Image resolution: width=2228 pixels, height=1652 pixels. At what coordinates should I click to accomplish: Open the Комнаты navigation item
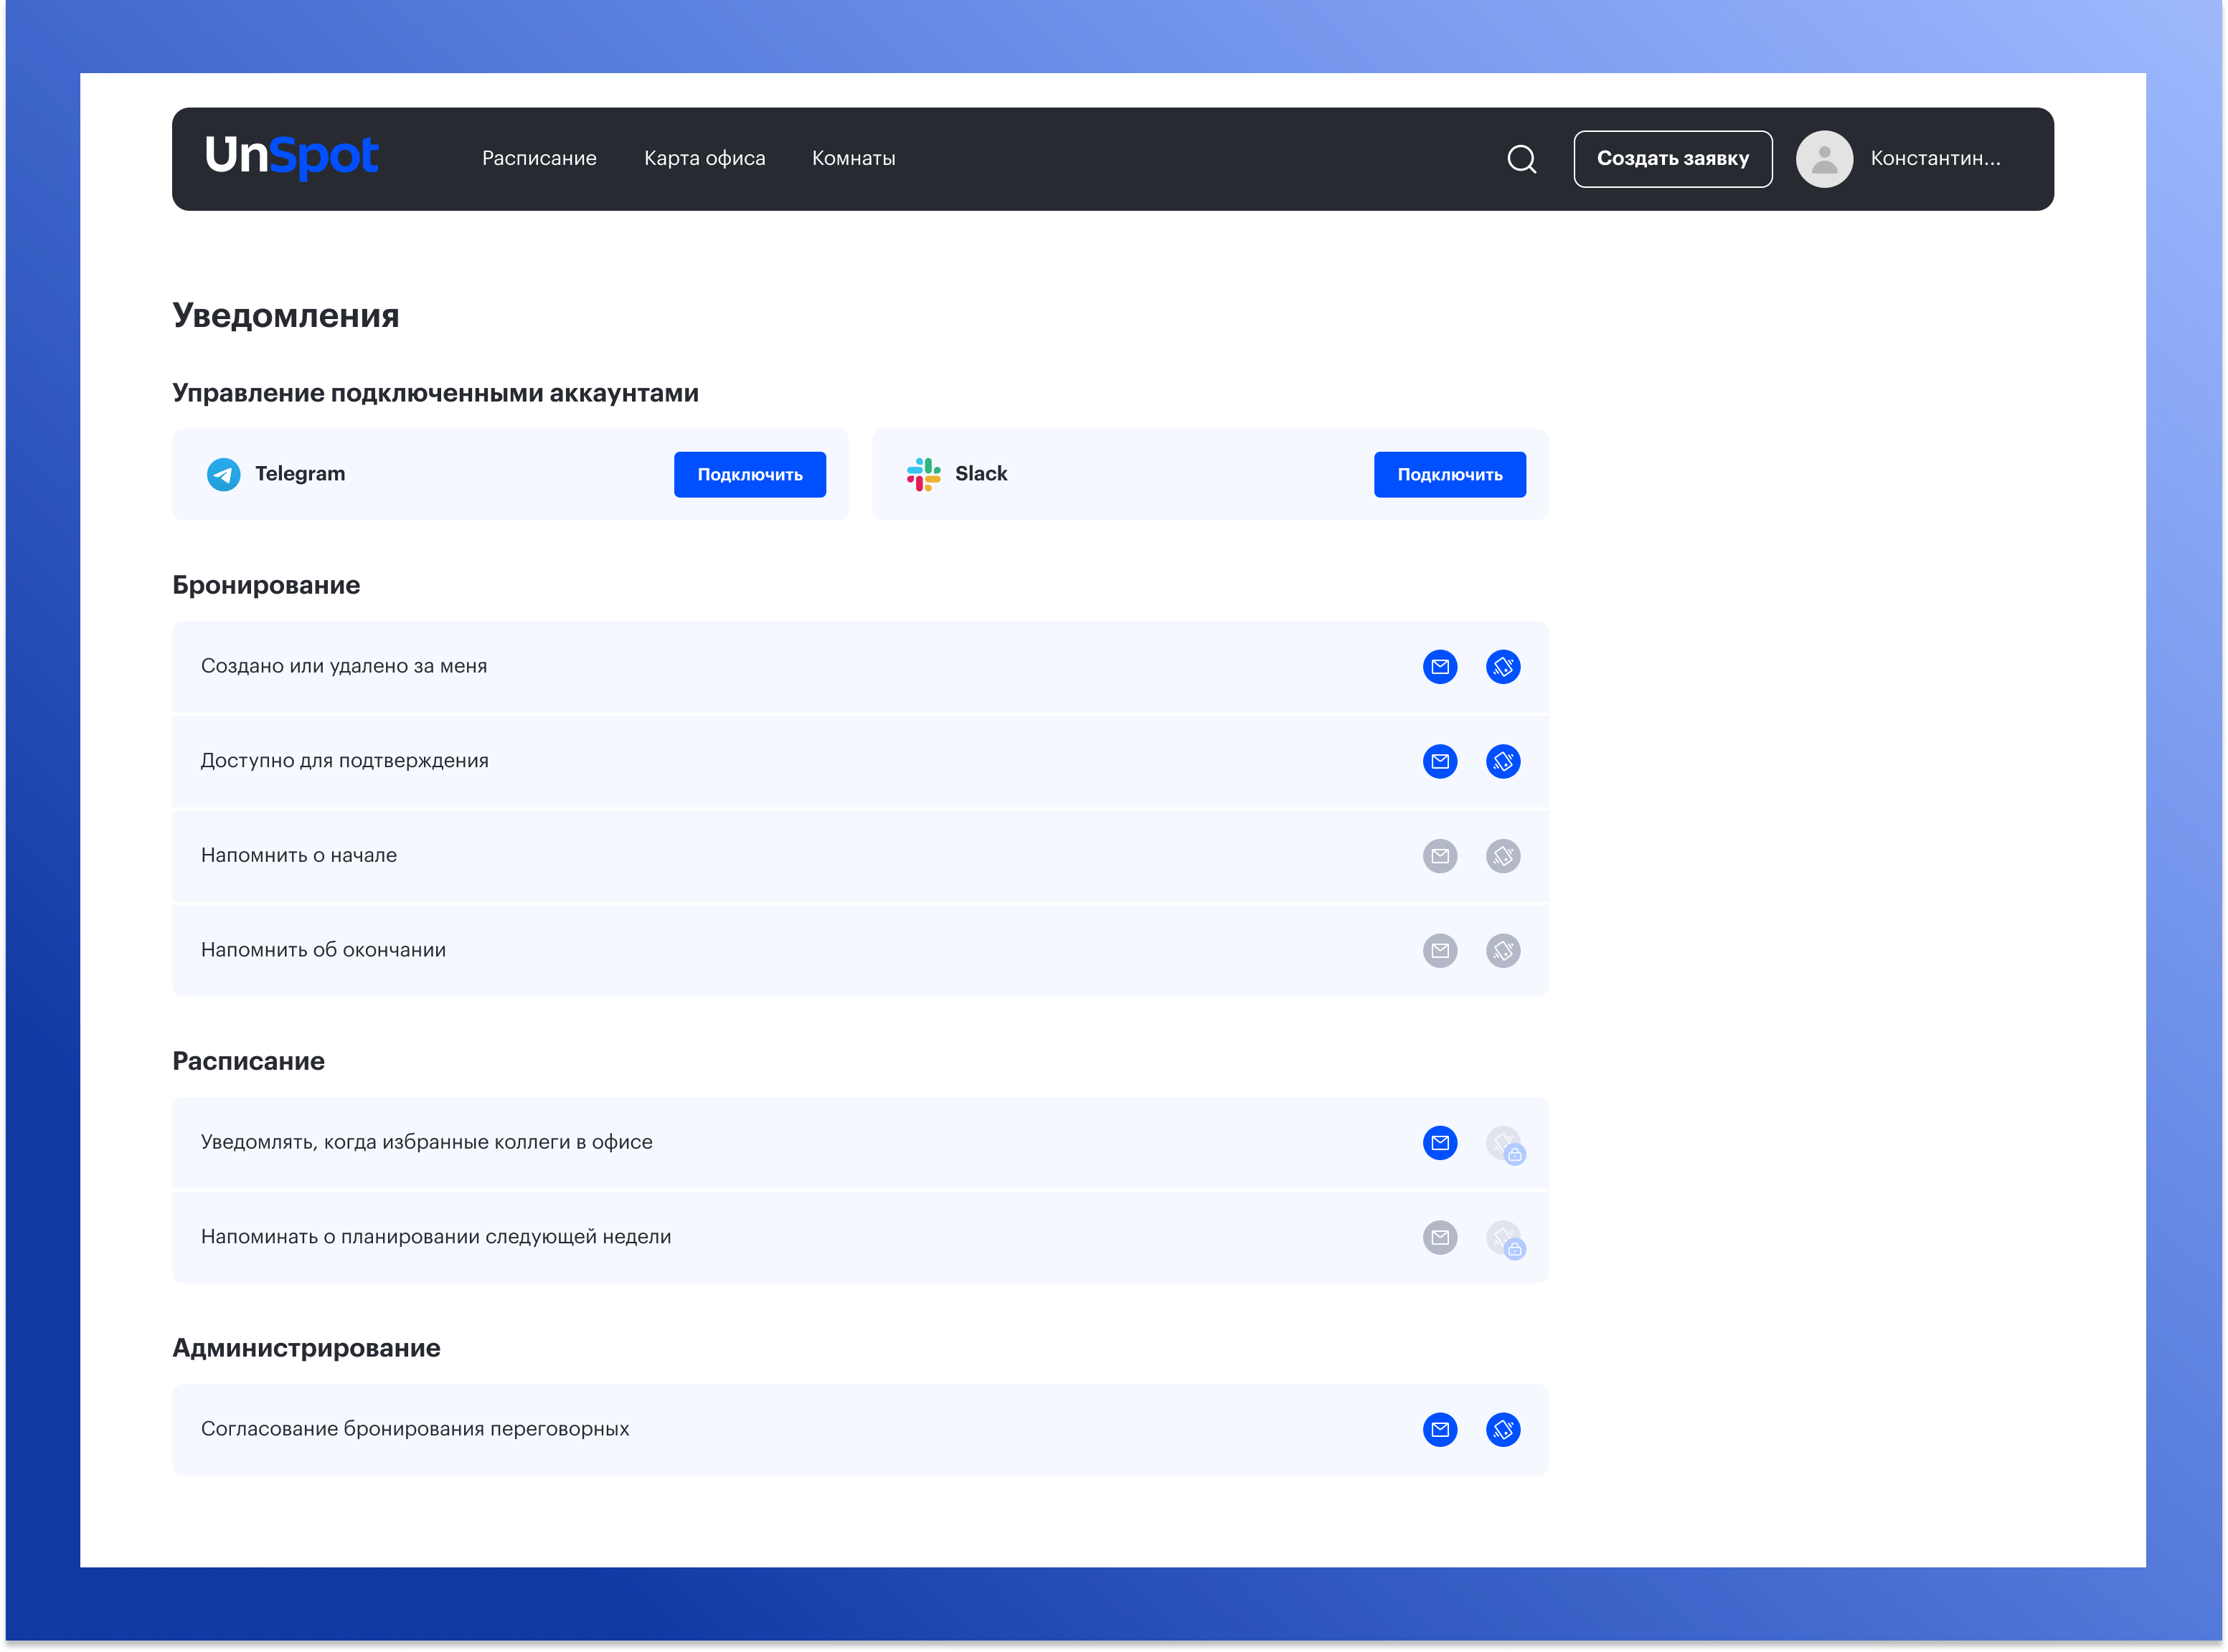854,158
